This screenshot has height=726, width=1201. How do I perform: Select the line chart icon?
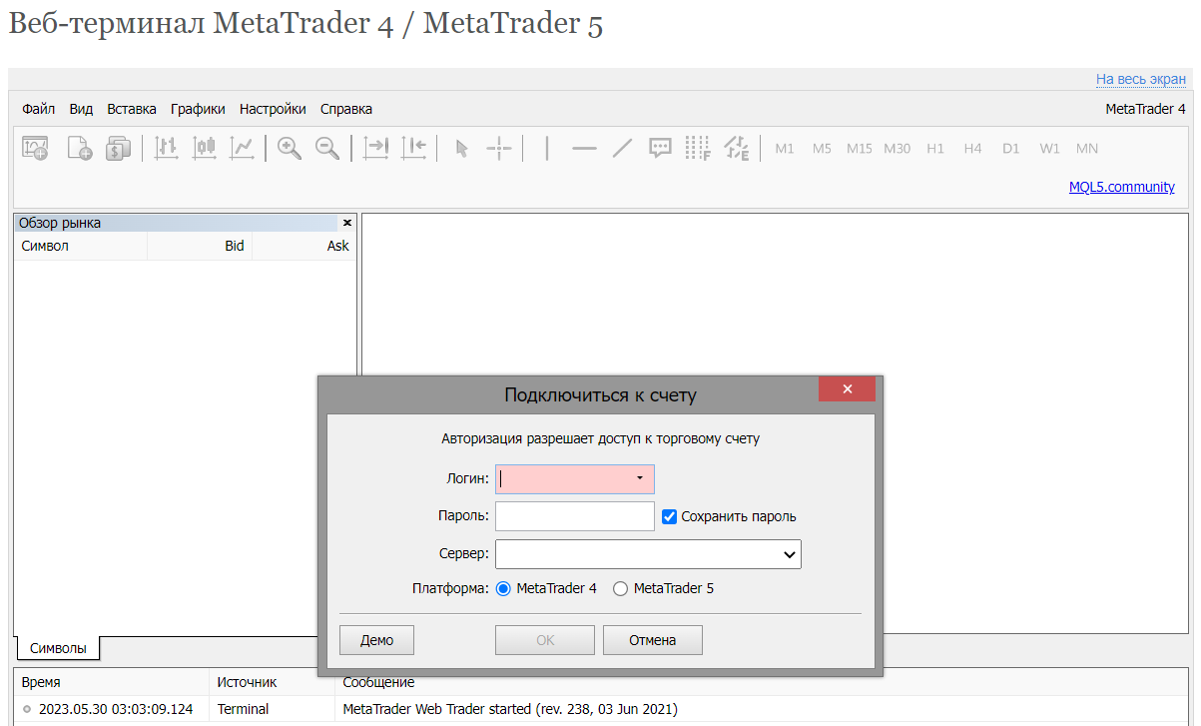coord(242,148)
